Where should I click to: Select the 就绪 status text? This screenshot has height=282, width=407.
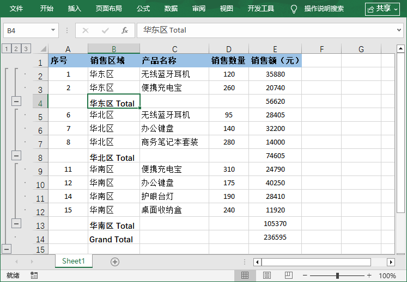13,275
